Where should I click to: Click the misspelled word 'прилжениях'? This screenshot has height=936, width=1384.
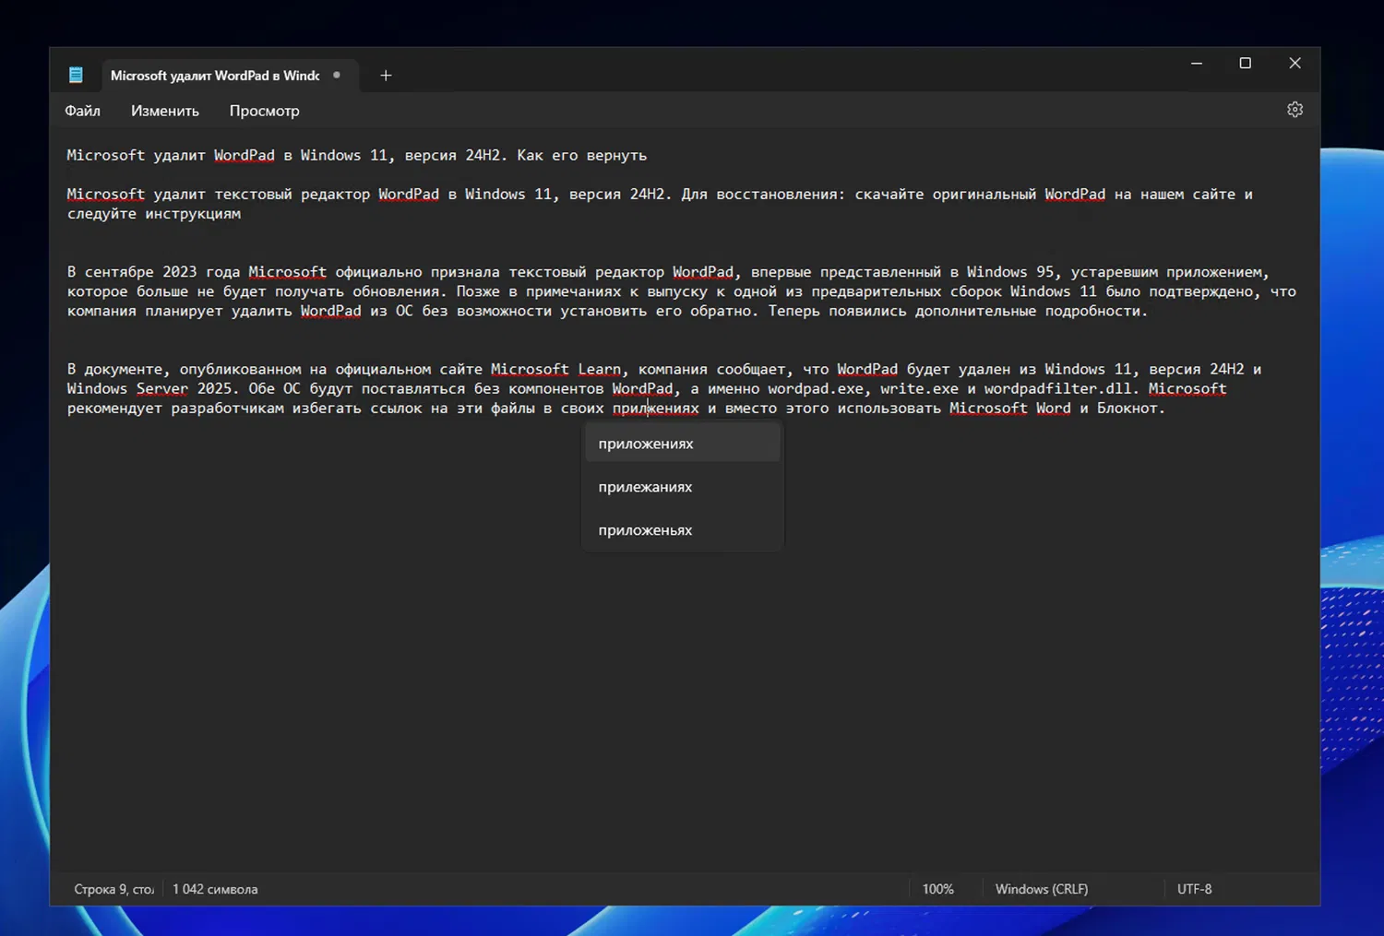(656, 409)
